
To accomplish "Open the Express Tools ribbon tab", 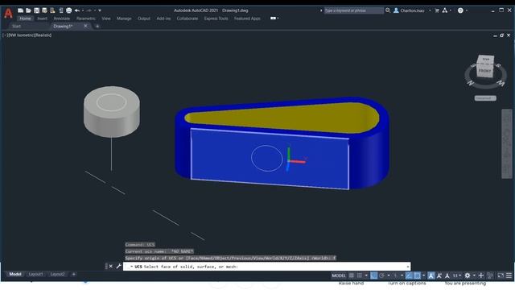I will click(x=216, y=19).
